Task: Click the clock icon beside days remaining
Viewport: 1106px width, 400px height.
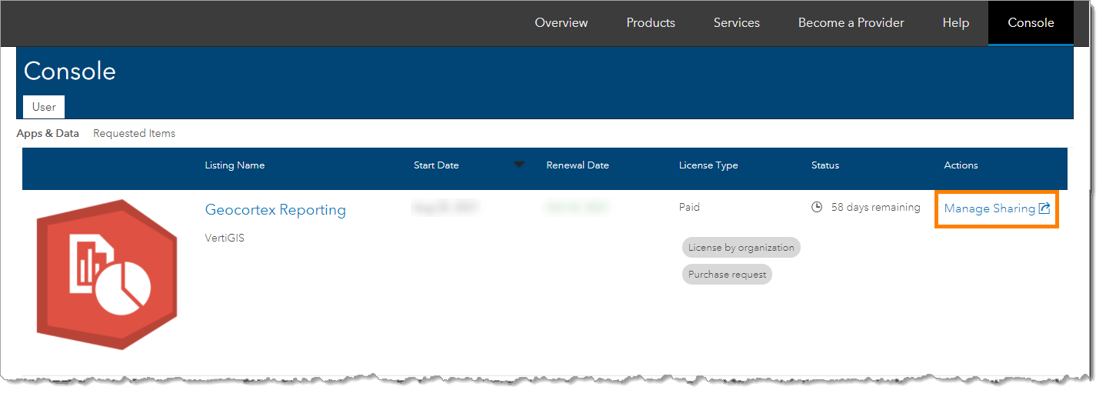Action: click(818, 208)
